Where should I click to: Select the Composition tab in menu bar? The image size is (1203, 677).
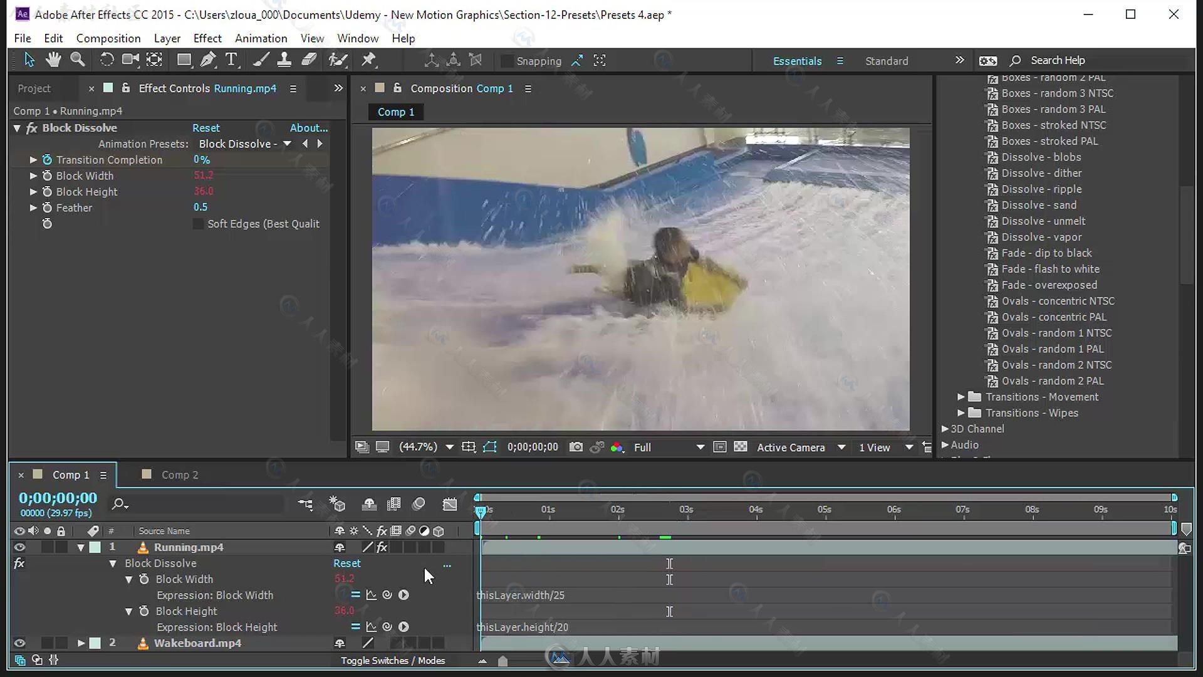coord(108,38)
